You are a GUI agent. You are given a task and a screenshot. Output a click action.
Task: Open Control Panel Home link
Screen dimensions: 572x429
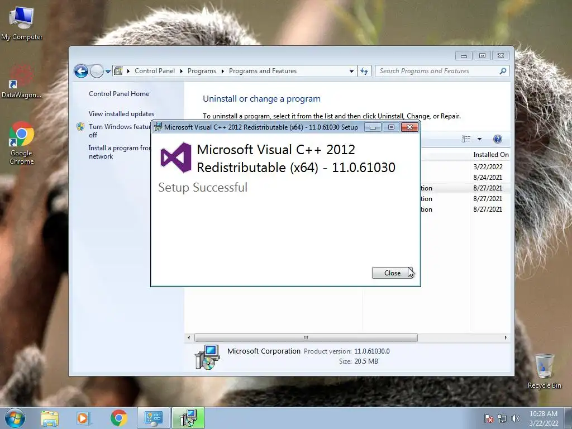[119, 94]
